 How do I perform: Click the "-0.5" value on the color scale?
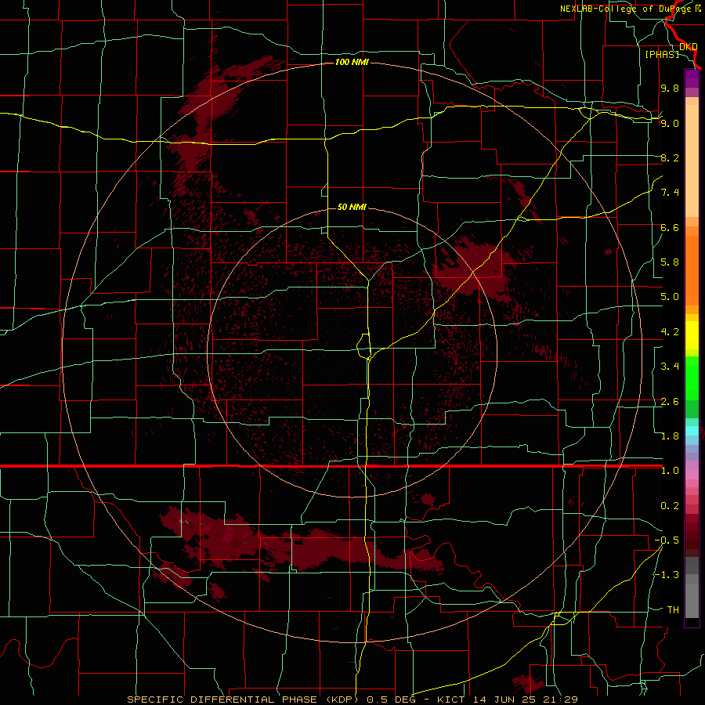click(x=667, y=540)
